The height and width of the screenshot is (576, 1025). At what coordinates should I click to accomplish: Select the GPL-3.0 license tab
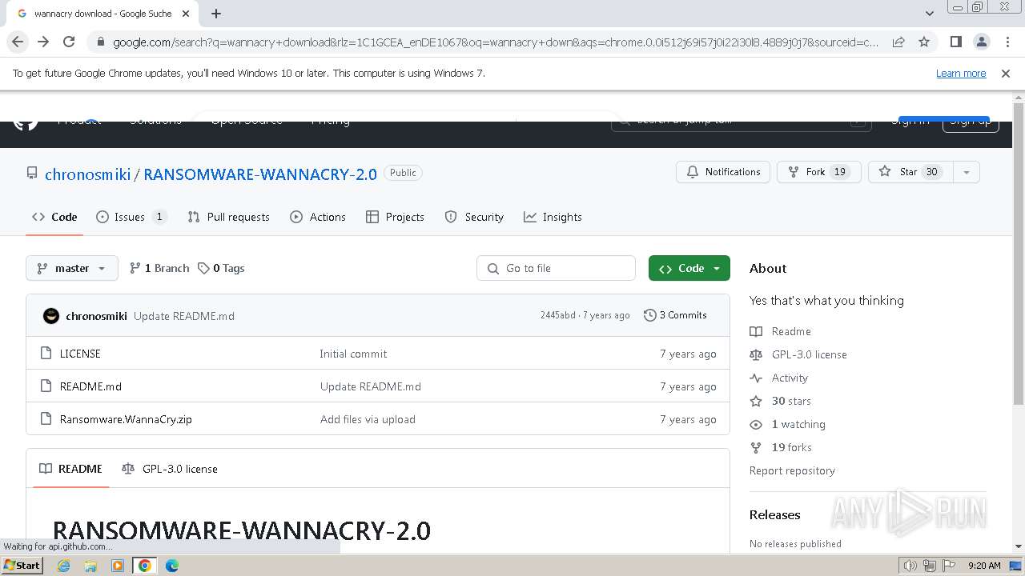170,469
